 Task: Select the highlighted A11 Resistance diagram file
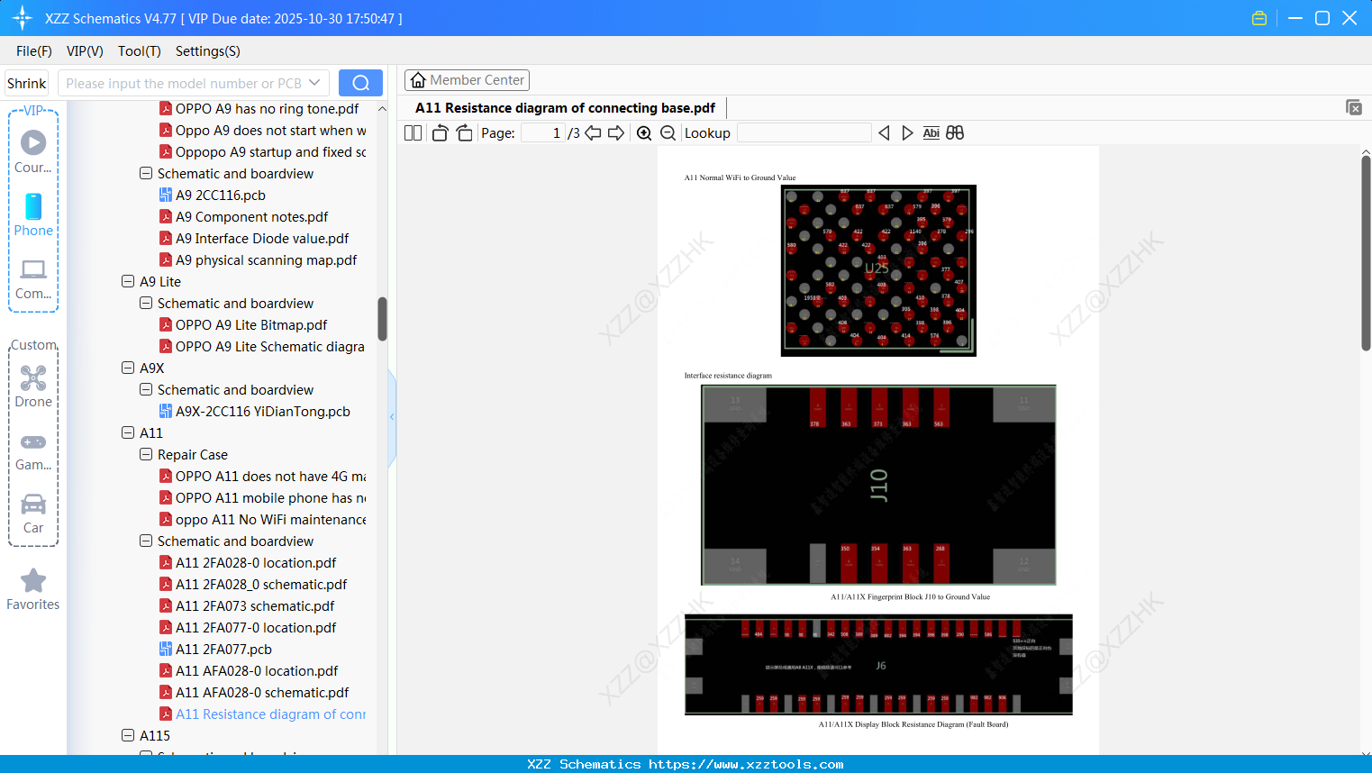point(270,714)
